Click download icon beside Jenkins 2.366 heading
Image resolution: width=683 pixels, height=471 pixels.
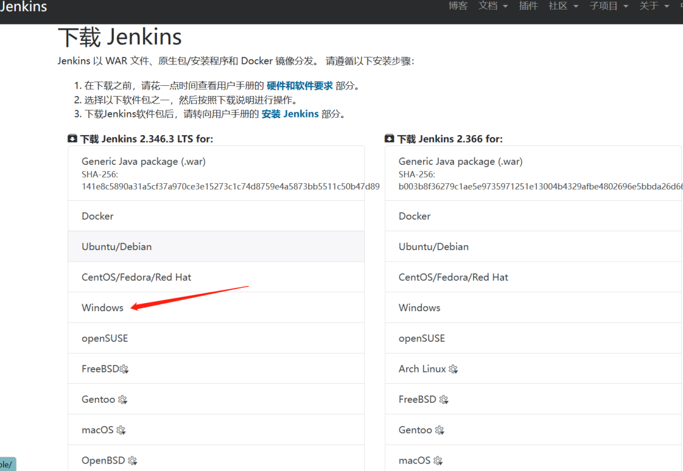tap(390, 139)
